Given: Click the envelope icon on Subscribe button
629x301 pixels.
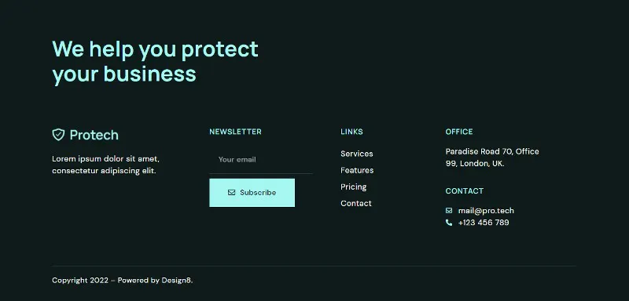Looking at the screenshot, I should point(231,192).
